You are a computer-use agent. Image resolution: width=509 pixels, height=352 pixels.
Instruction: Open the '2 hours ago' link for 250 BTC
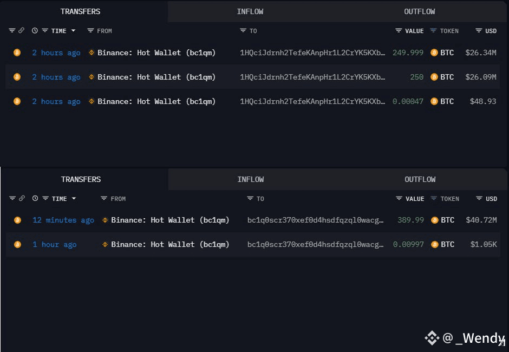click(x=56, y=77)
